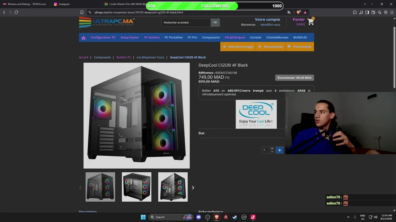Click the Les Moyennes Tours breadcrumb link
396x222 pixels.
coord(150,57)
